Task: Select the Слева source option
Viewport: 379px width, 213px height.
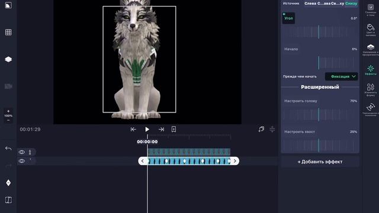Action: 310,4
